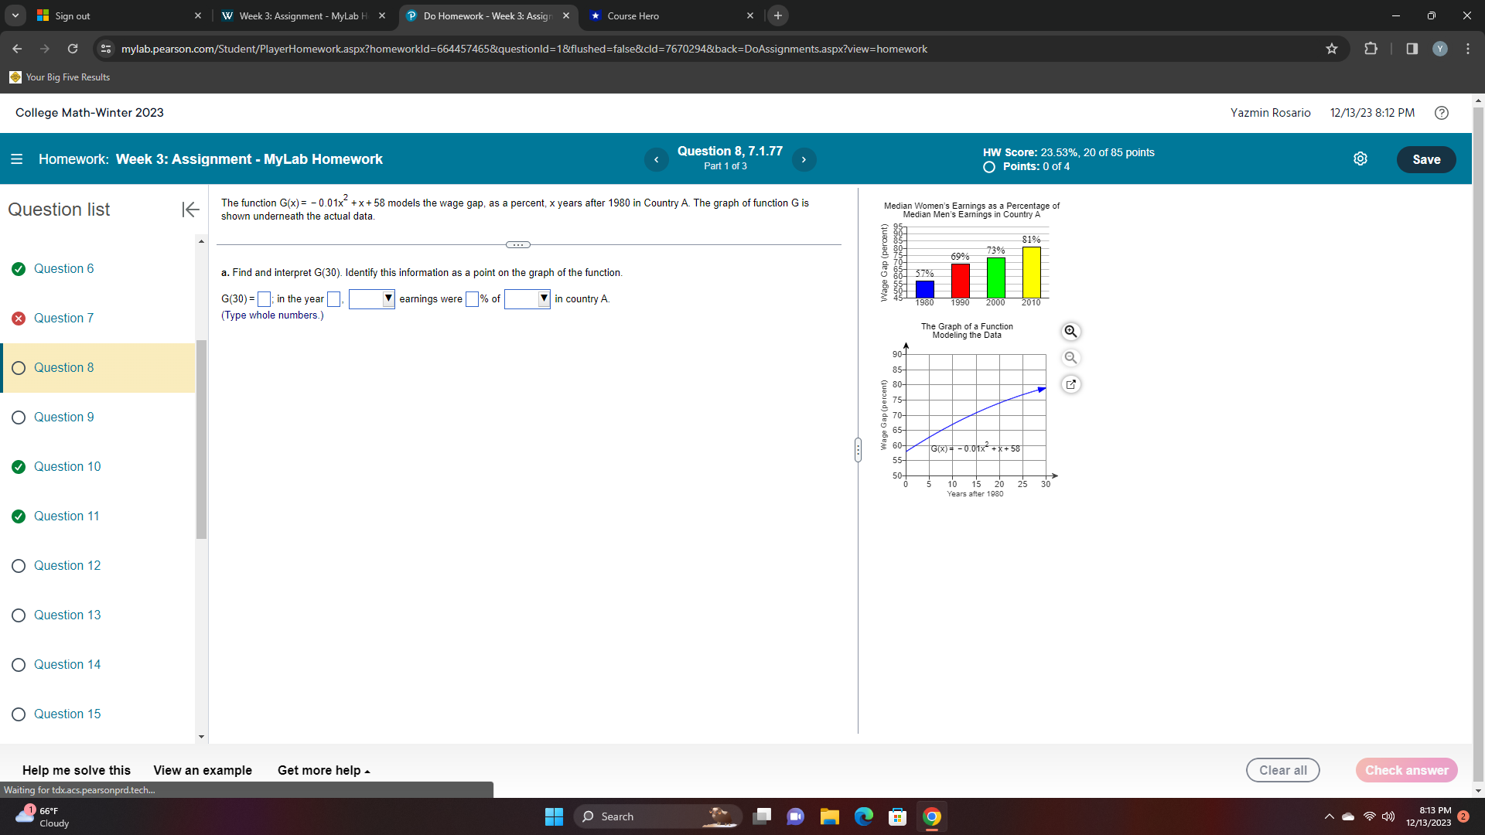The image size is (1485, 835).
Task: Click the G(30) answer input box
Action: pos(264,299)
